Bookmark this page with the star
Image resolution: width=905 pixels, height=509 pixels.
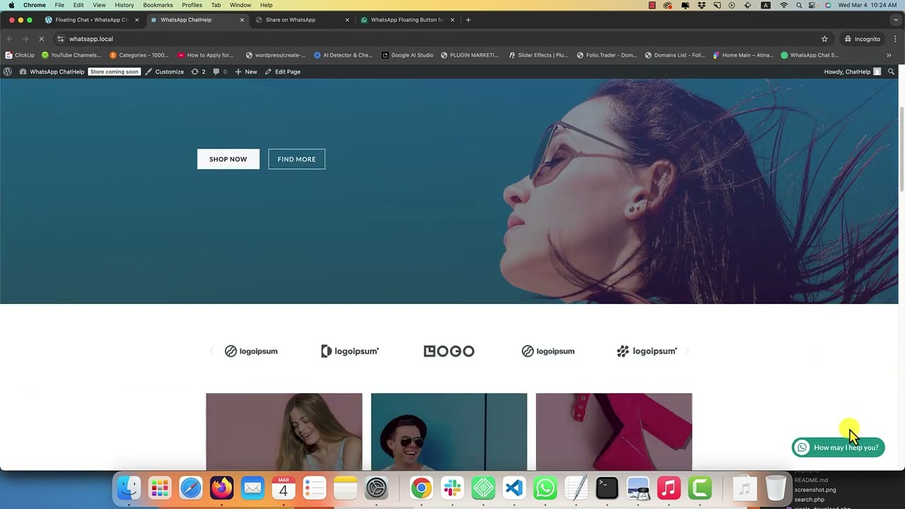coord(824,39)
